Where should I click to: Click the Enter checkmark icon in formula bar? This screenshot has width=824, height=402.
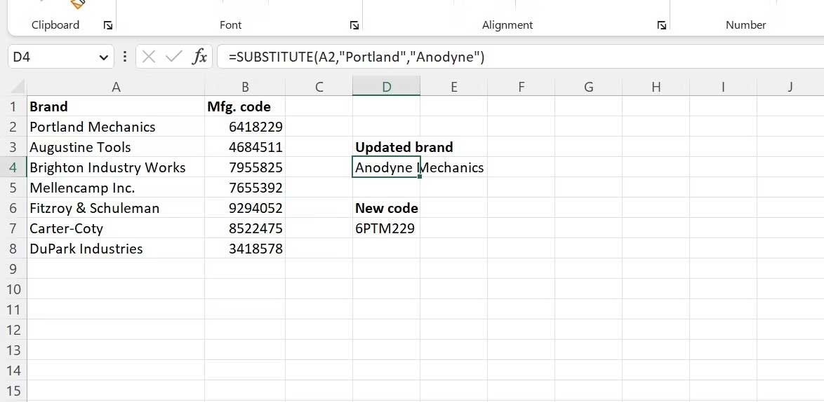[x=173, y=57]
